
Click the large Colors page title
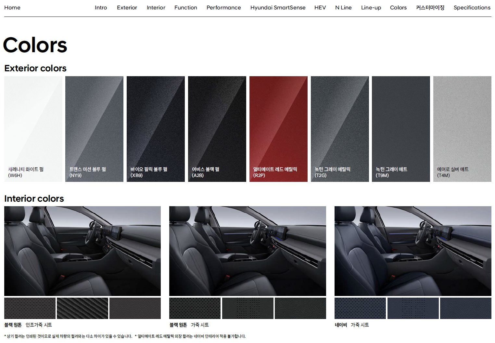(x=35, y=45)
